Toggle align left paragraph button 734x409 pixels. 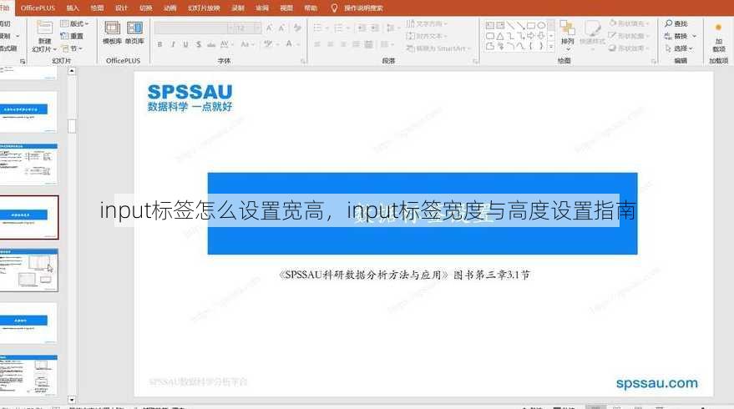click(x=317, y=44)
